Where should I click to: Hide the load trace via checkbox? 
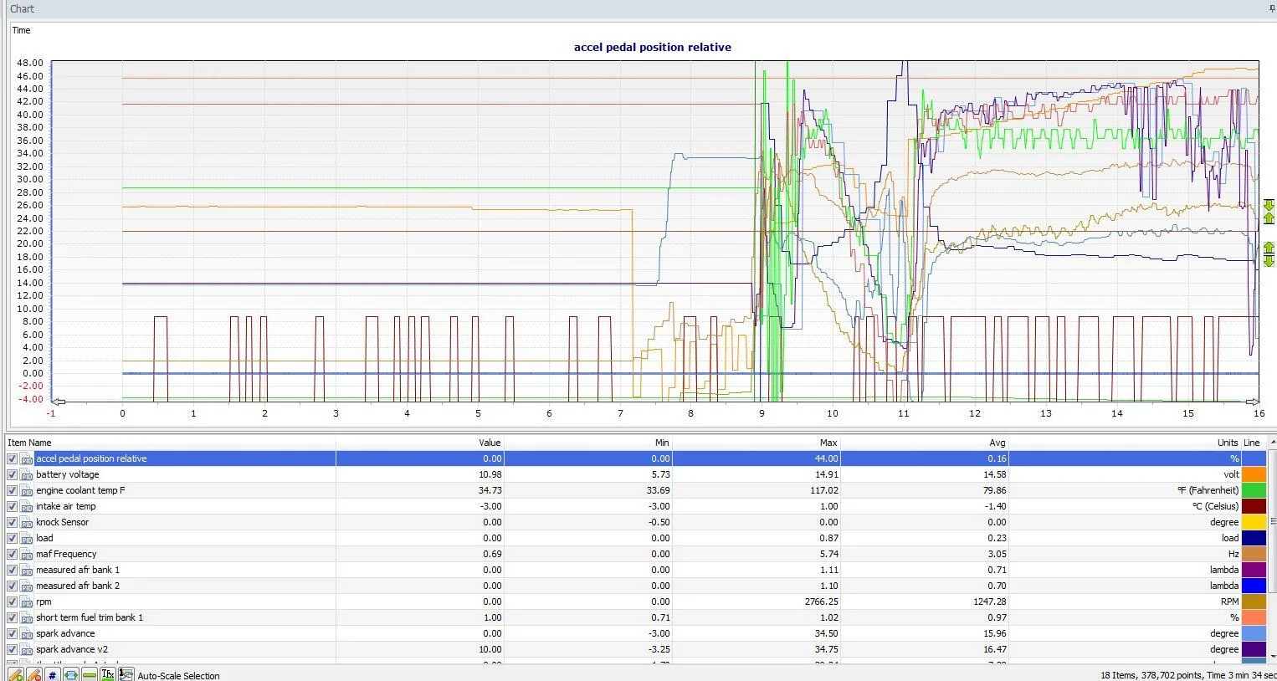click(12, 538)
